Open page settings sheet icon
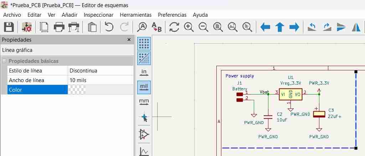 [x=44, y=27]
